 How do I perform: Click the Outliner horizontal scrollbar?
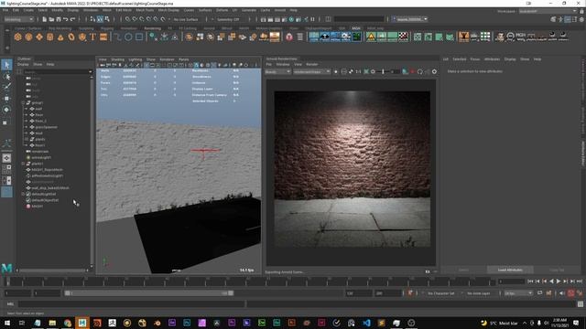click(x=52, y=271)
